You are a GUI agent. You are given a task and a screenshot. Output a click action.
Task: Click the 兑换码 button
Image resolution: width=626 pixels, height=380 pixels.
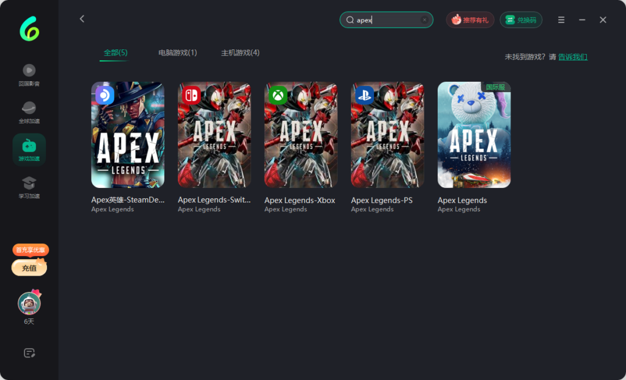click(521, 20)
